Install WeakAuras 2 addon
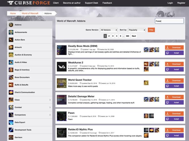189x141 pixels. tap(174, 69)
